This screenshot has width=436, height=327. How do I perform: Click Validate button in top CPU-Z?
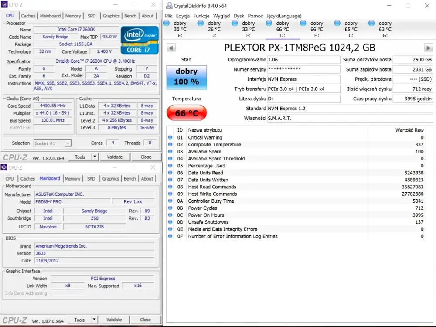115,157
